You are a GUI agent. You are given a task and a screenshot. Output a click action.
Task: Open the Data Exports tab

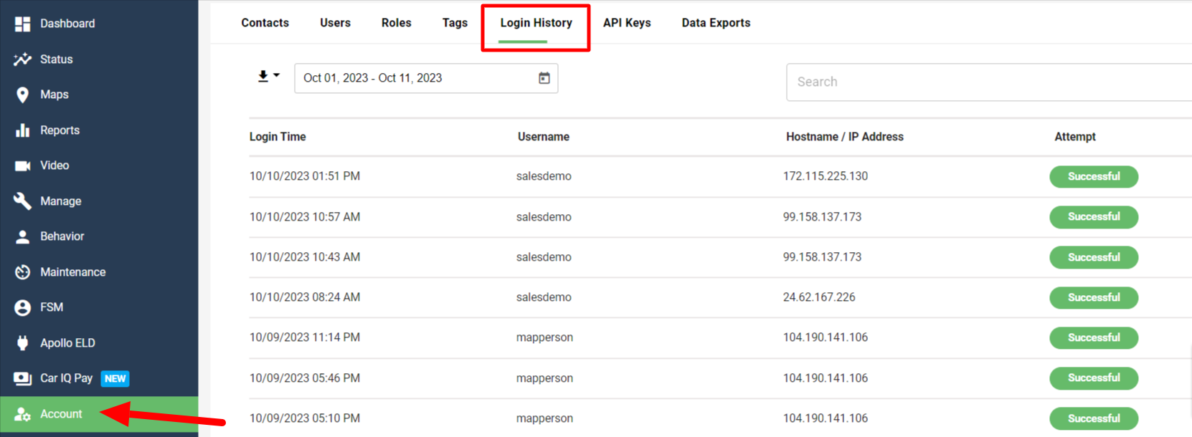[716, 23]
